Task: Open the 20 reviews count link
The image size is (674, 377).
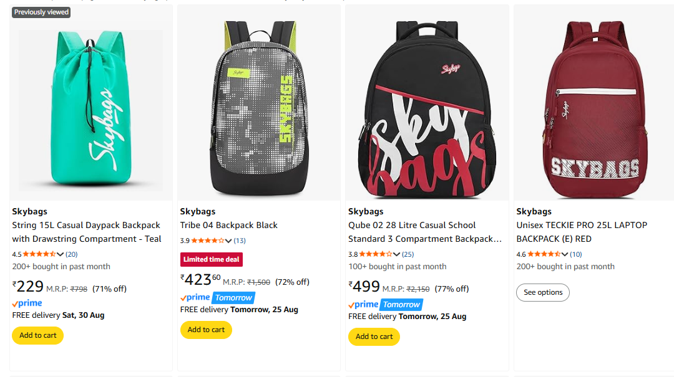Action: pos(72,254)
